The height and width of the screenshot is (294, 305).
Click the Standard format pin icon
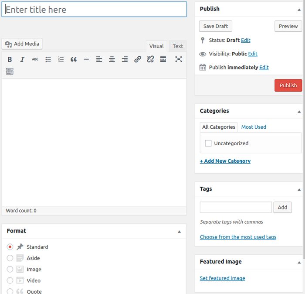click(x=20, y=247)
